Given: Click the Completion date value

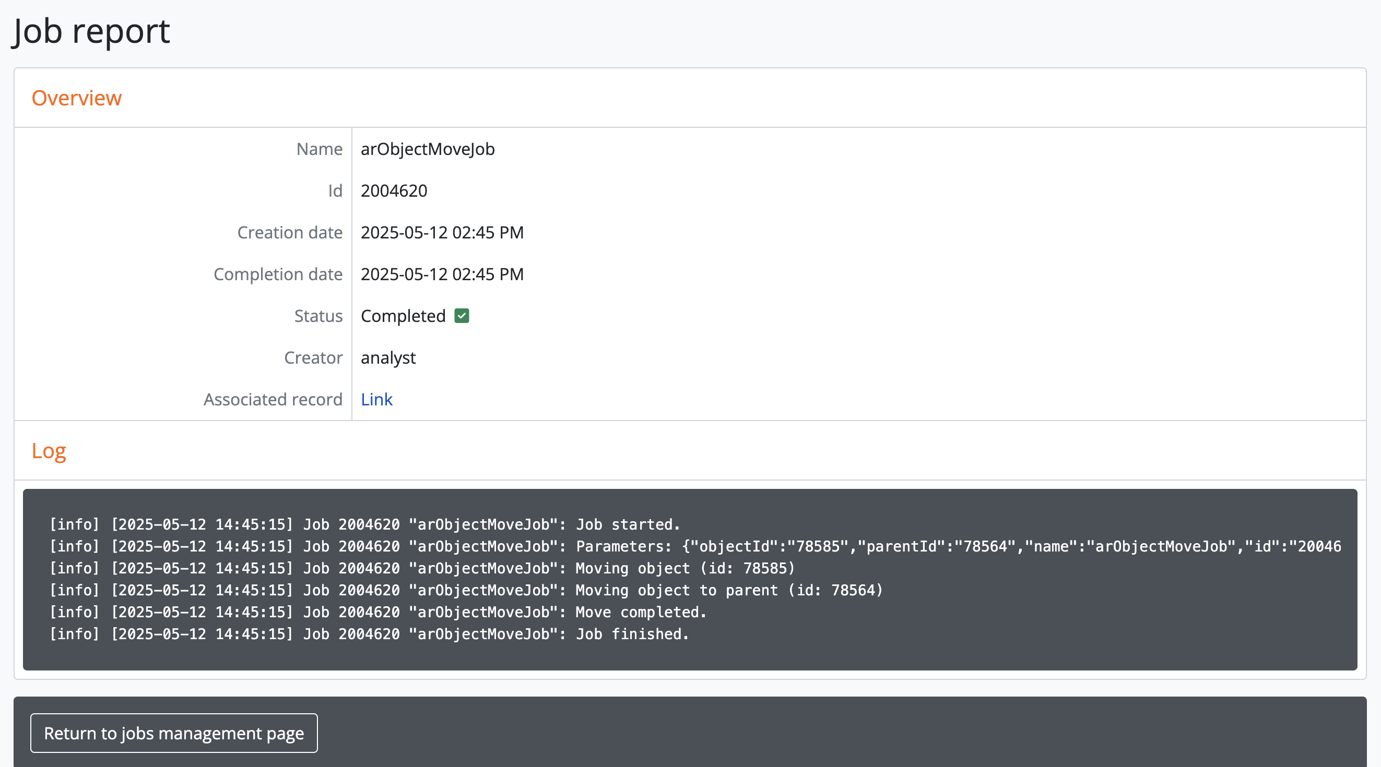Looking at the screenshot, I should pos(442,274).
